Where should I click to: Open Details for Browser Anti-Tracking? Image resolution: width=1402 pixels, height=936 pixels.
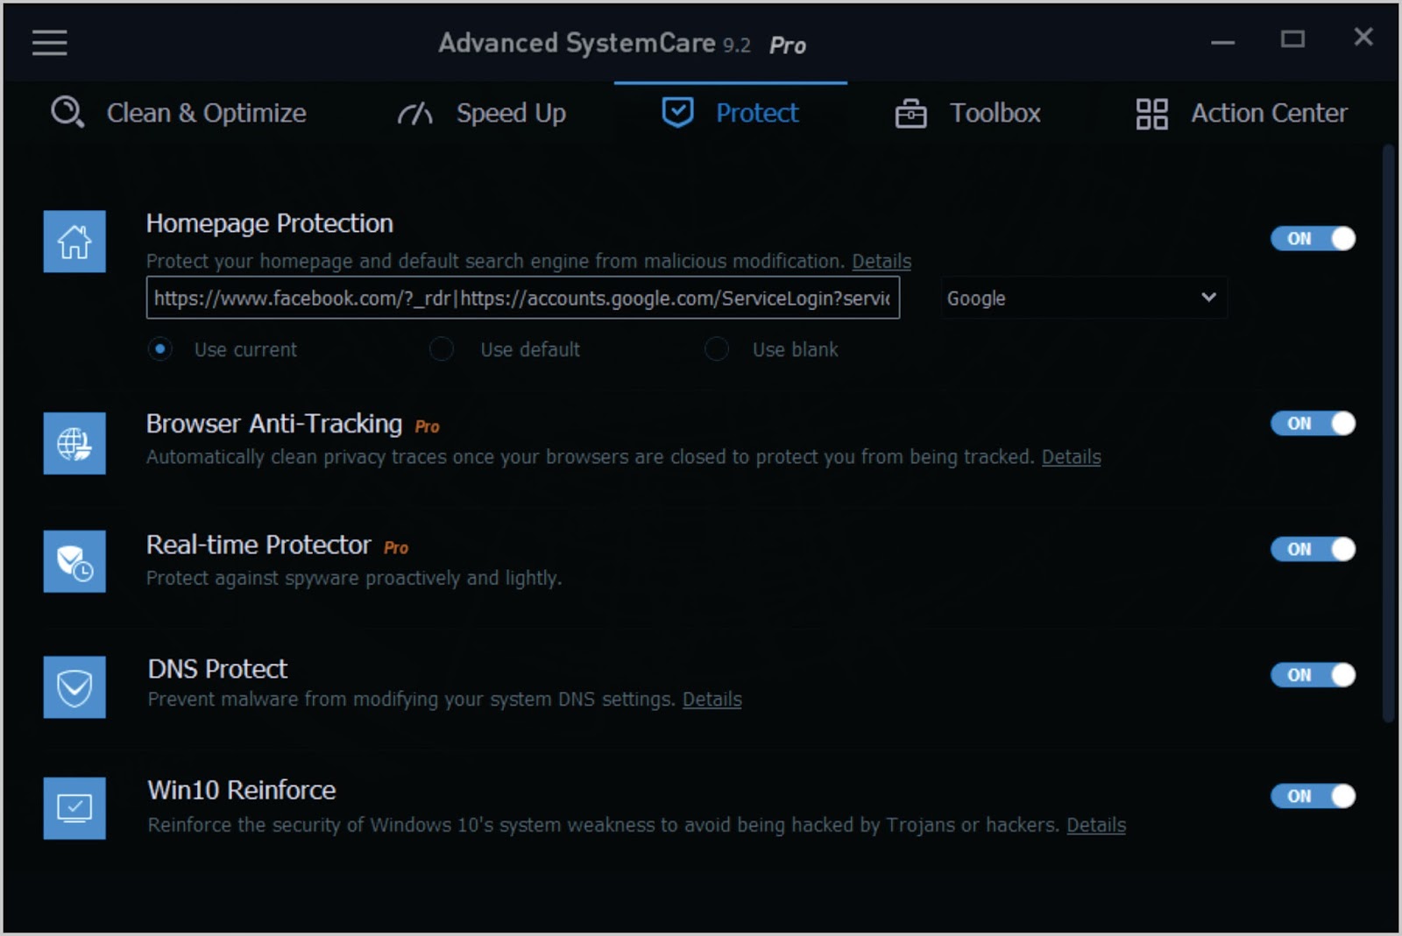point(1071,456)
